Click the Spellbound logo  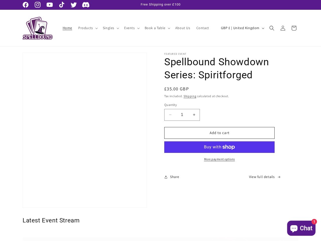(38, 28)
